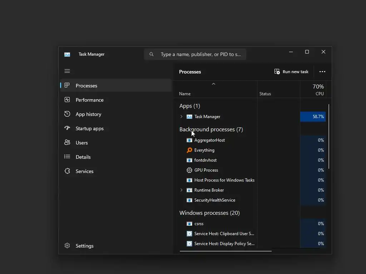Click the 0% CPU cell for Runtime Broker

pyautogui.click(x=313, y=190)
